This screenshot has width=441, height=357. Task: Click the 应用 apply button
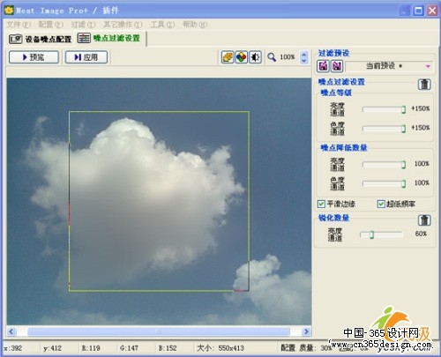coord(86,57)
